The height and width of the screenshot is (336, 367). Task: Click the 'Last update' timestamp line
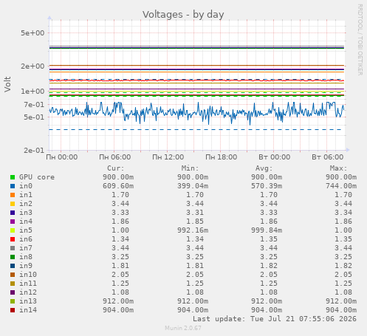coord(275,319)
